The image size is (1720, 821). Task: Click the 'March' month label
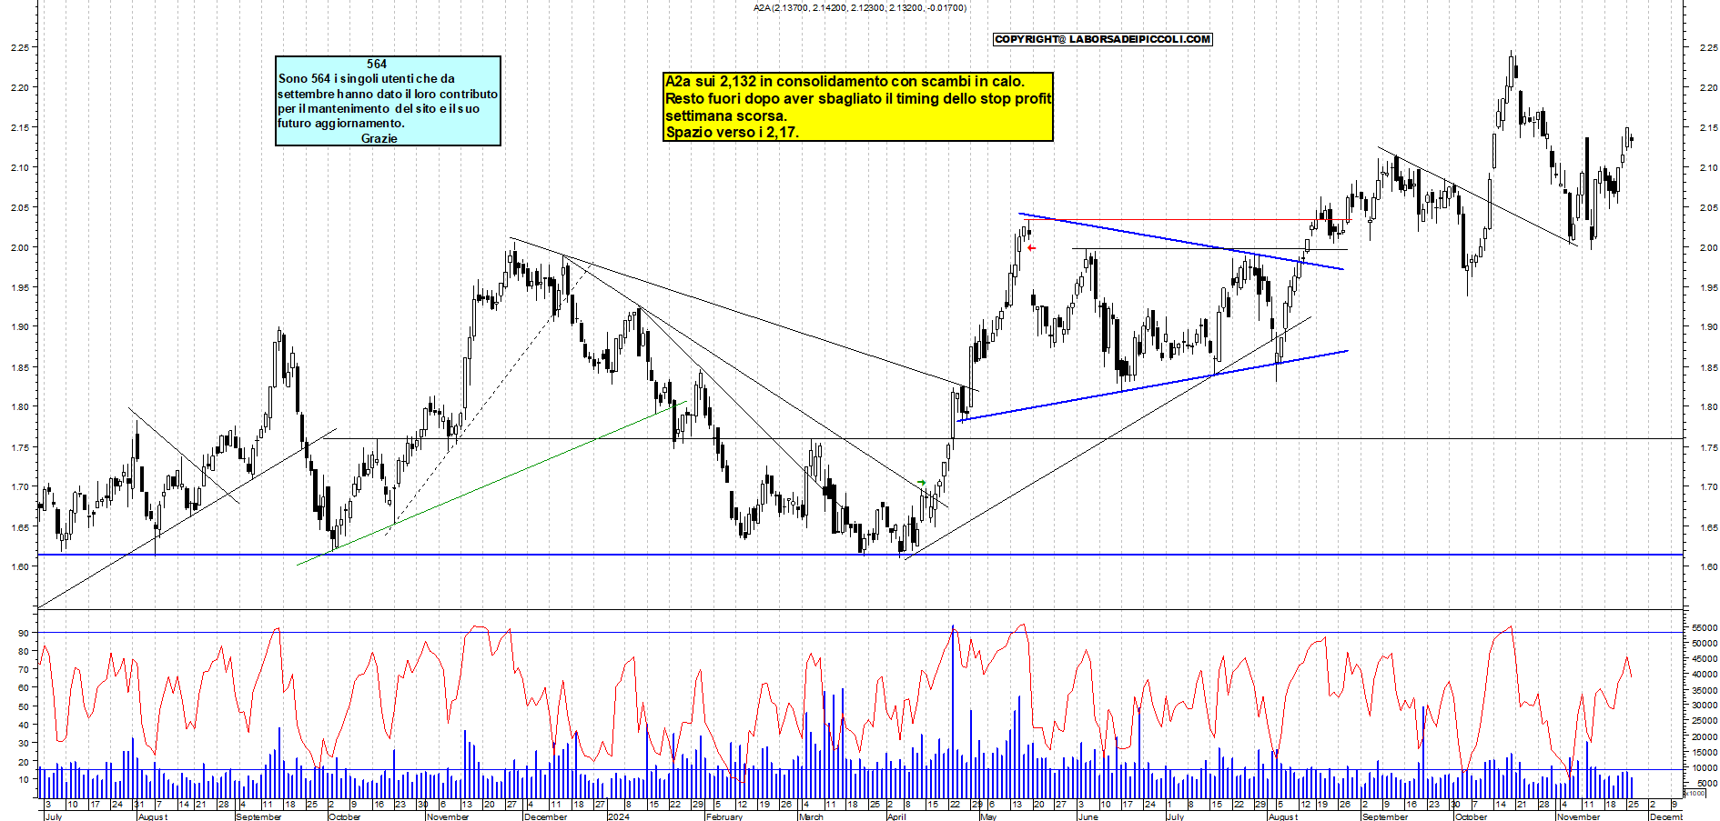pos(811,816)
